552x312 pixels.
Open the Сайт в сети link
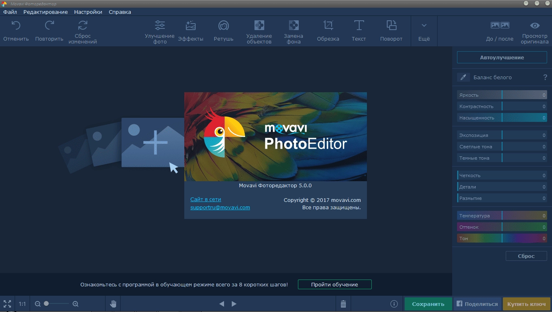[206, 199]
